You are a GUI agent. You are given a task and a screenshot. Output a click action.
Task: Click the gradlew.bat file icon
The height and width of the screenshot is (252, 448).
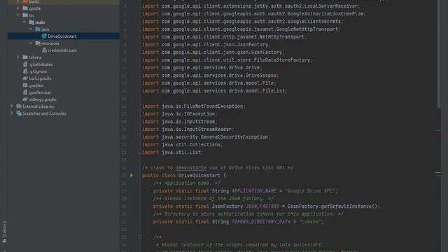tap(25, 92)
